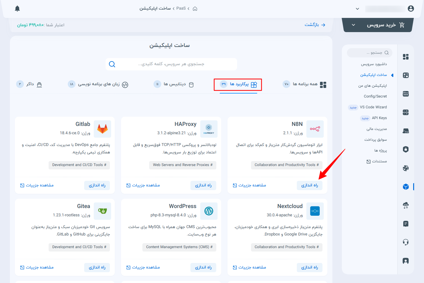Click the magnifier icon in the main search box
The image size is (424, 283).
click(x=112, y=64)
